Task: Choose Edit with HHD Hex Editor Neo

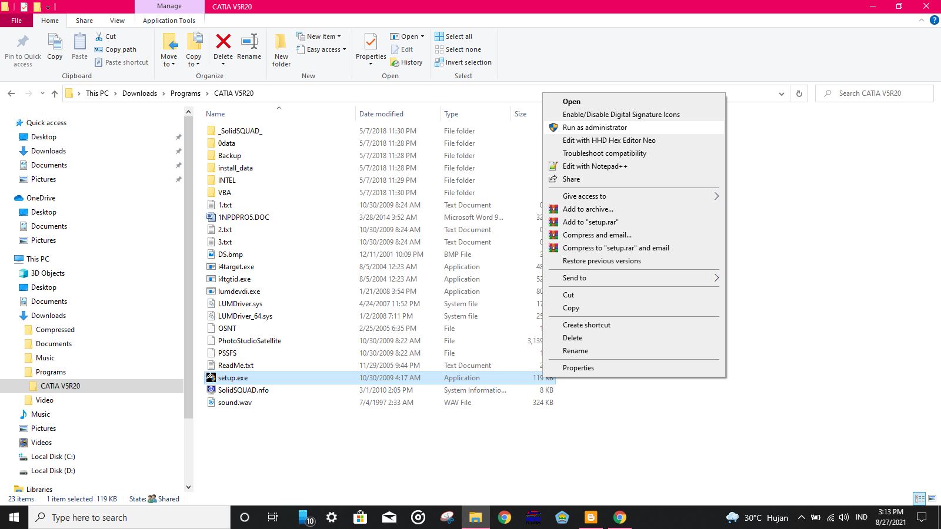Action: pos(634,140)
